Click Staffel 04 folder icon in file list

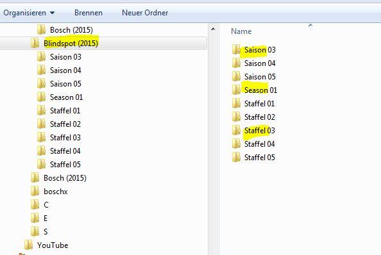[x=236, y=144]
